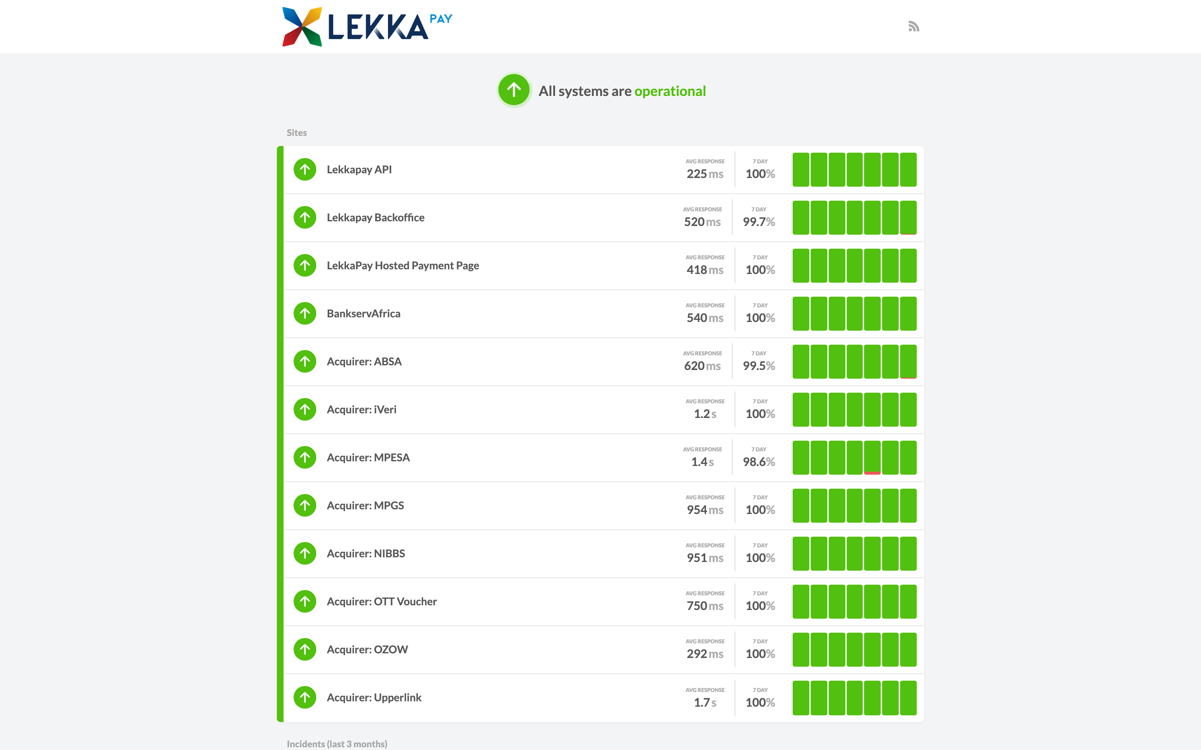Select the Acquirer: OTT Voucher name
This screenshot has width=1201, height=750.
coord(382,602)
